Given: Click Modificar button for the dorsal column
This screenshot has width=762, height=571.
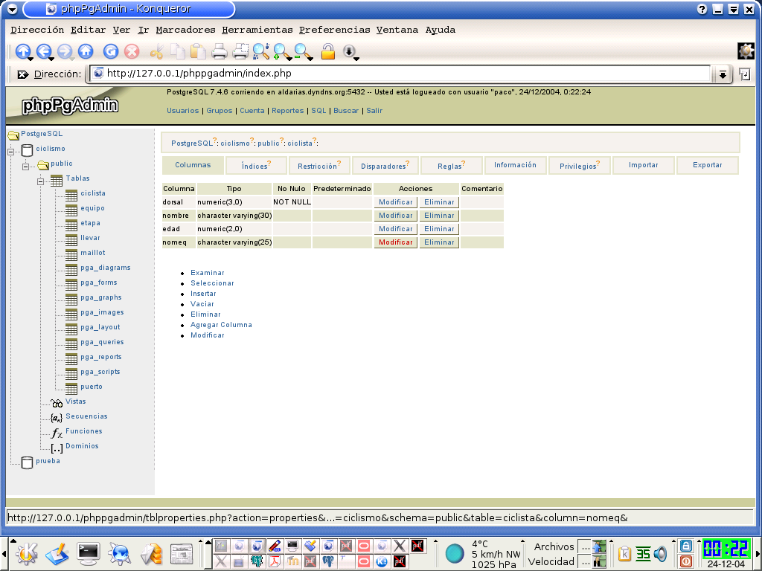Looking at the screenshot, I should [396, 202].
